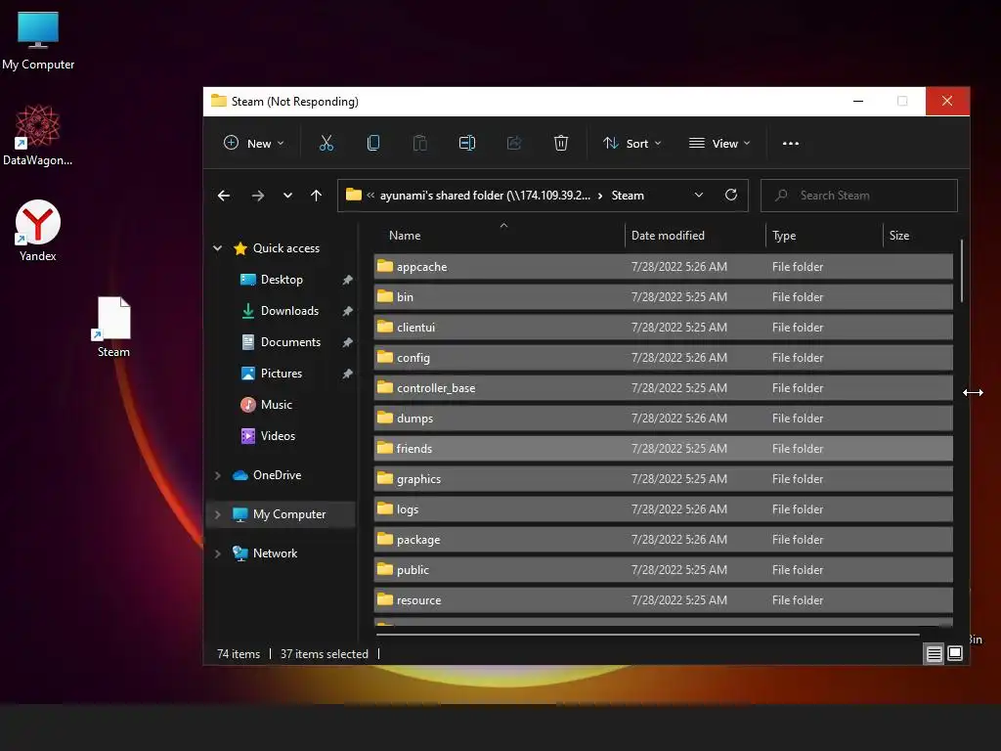
Task: Click the Search Steam input field
Action: click(x=859, y=196)
